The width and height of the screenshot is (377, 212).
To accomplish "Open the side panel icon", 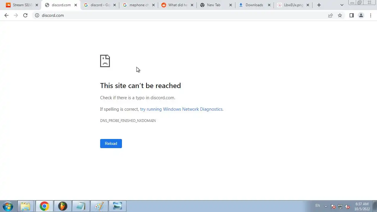I will coord(351,15).
